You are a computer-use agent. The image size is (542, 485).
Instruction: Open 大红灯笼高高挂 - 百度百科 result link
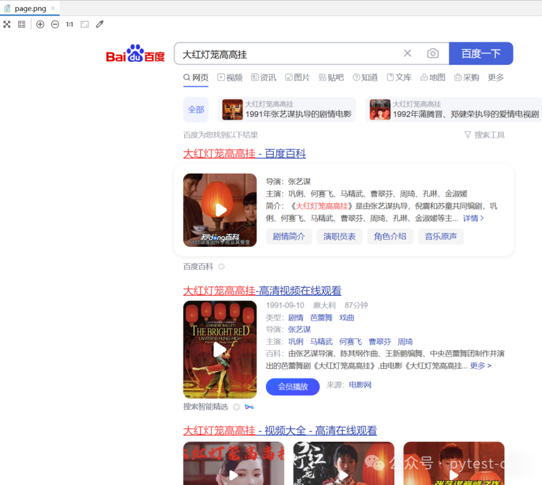click(244, 153)
